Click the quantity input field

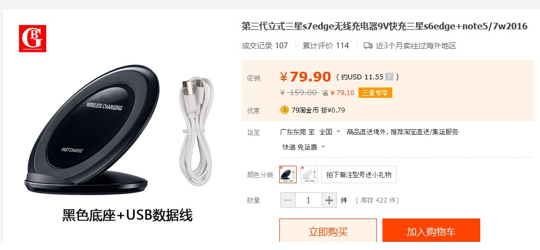(x=308, y=200)
